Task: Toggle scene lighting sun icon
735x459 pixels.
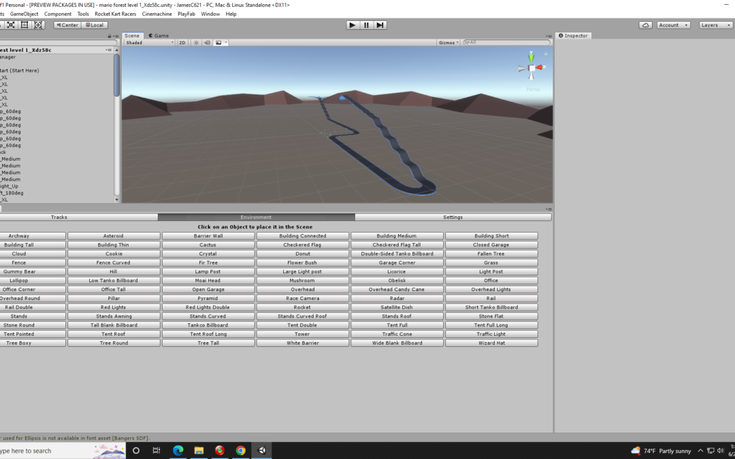Action: (196, 43)
